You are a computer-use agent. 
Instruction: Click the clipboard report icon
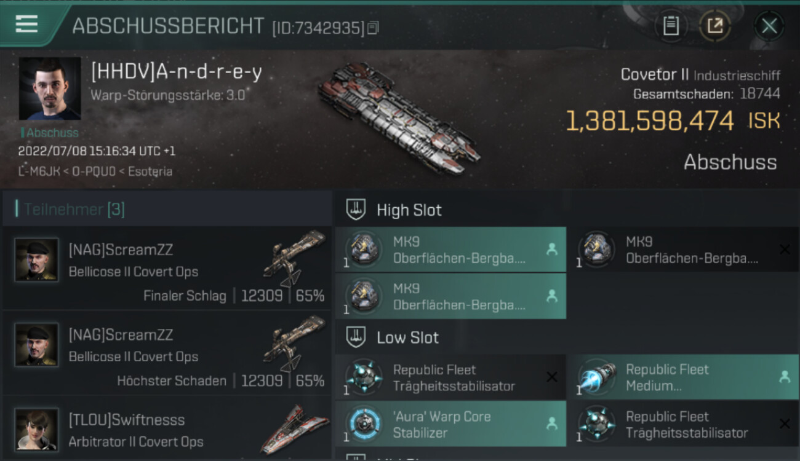[671, 26]
